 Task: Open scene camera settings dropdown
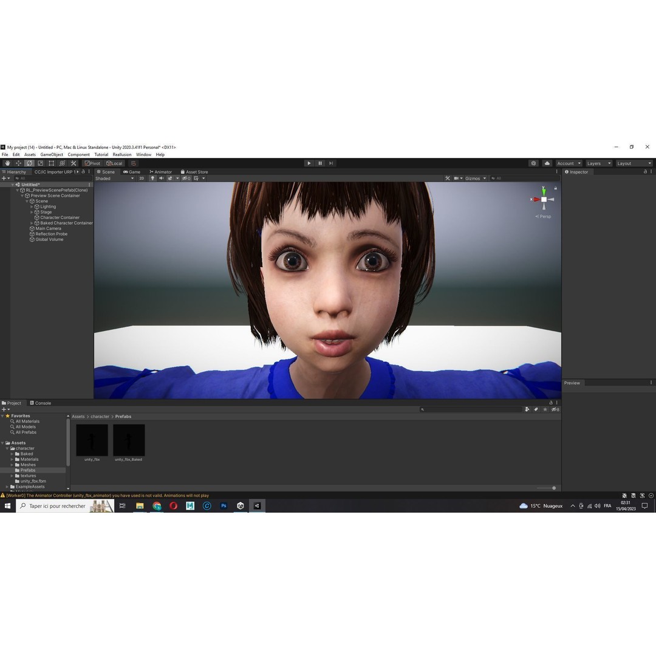[458, 178]
